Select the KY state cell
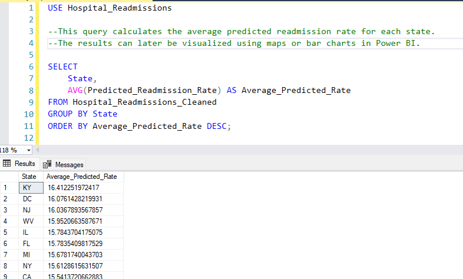The width and height of the screenshot is (463, 279). 31,188
